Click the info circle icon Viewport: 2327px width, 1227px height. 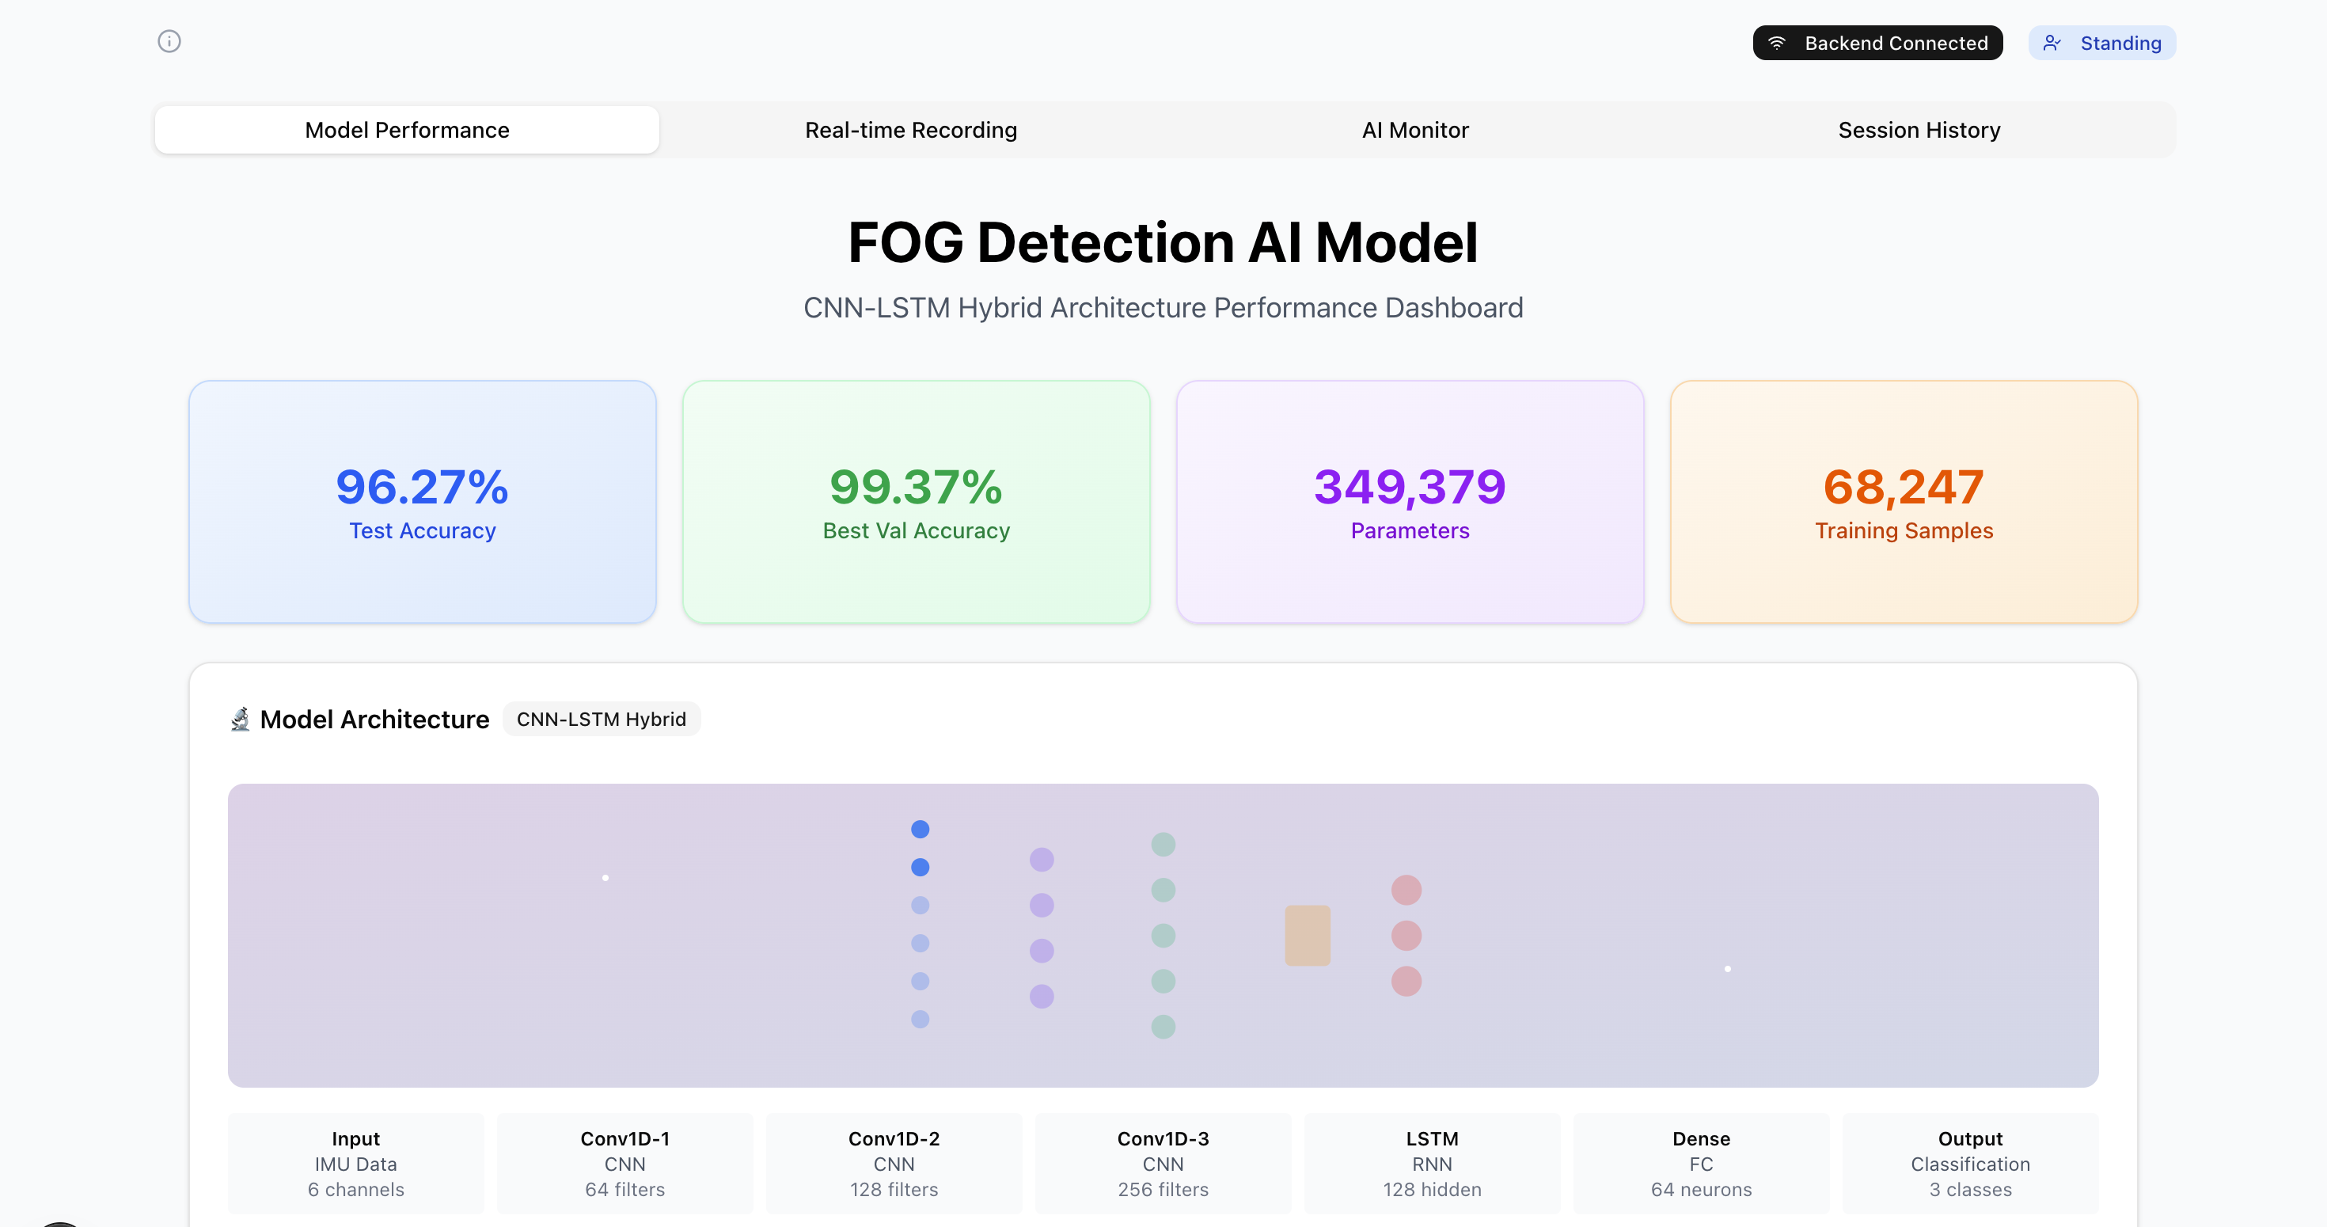coord(169,42)
